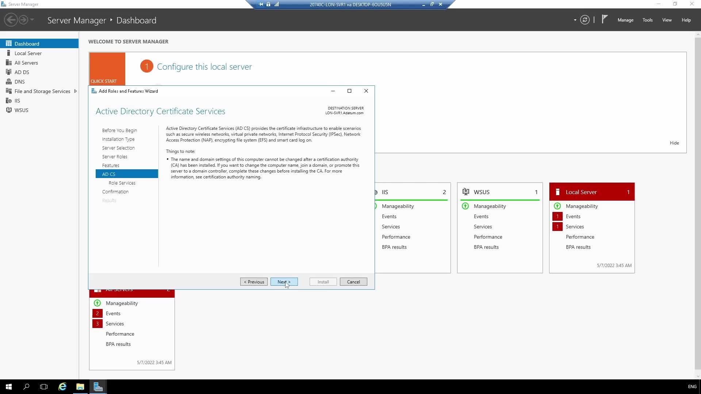This screenshot has width=701, height=394.
Task: Click Manageability status icon in Local Server tile
Action: [x=558, y=206]
